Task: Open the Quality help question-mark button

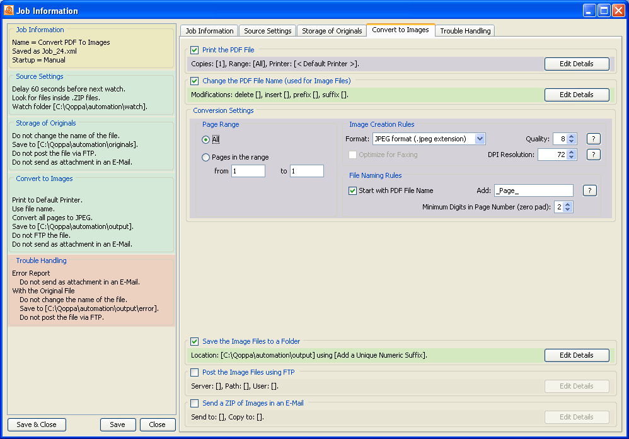Action: click(x=593, y=139)
